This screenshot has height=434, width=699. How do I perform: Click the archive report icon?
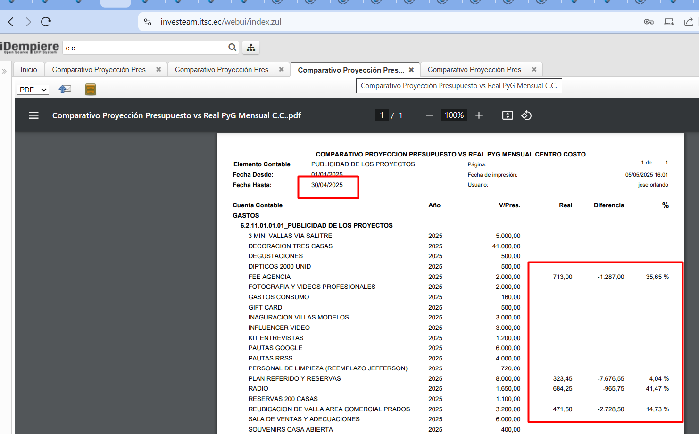pos(91,89)
